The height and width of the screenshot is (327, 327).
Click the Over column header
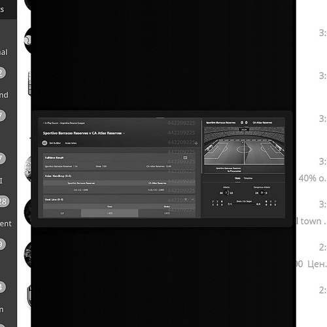109,207
